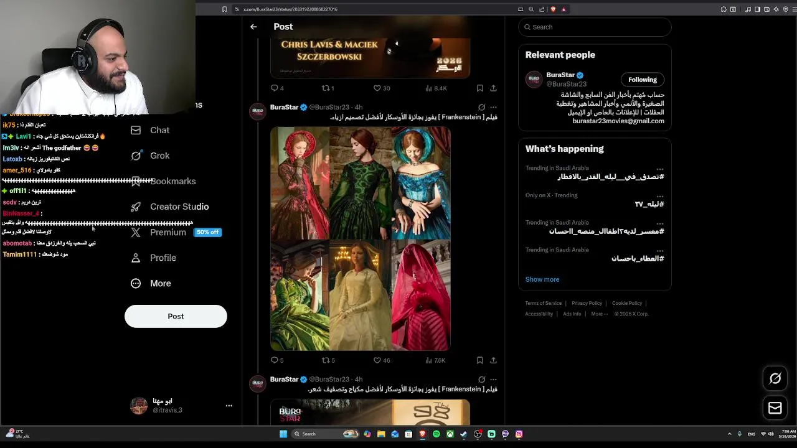Image resolution: width=797 pixels, height=448 pixels.
Task: Open the browser zoom control icon
Action: point(531,9)
